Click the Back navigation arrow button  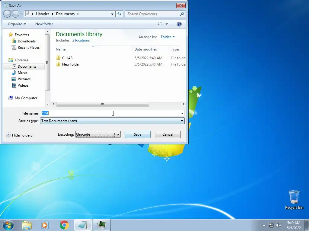[7, 14]
